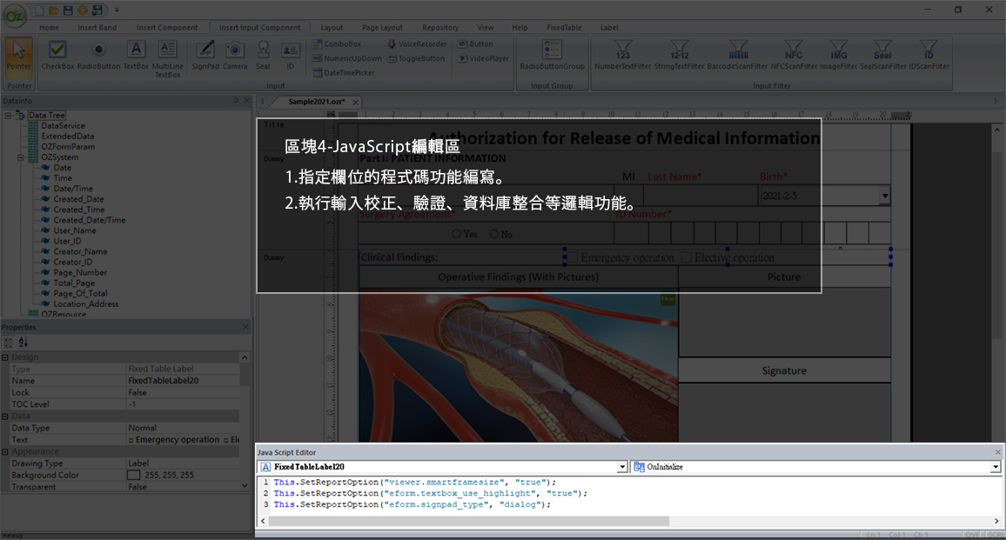Open the FixedTableLabel20 component dropdown

tap(622, 466)
